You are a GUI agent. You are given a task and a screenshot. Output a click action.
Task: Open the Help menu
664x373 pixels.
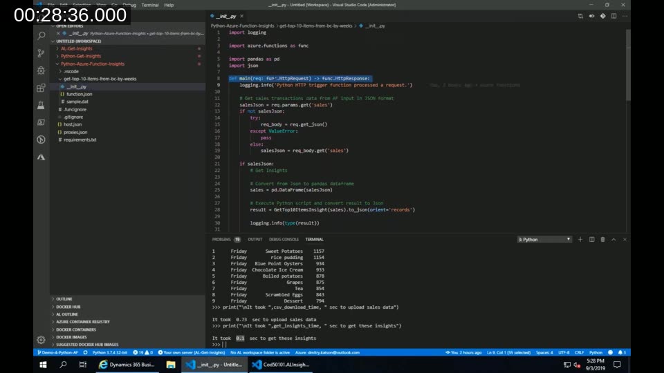point(169,5)
